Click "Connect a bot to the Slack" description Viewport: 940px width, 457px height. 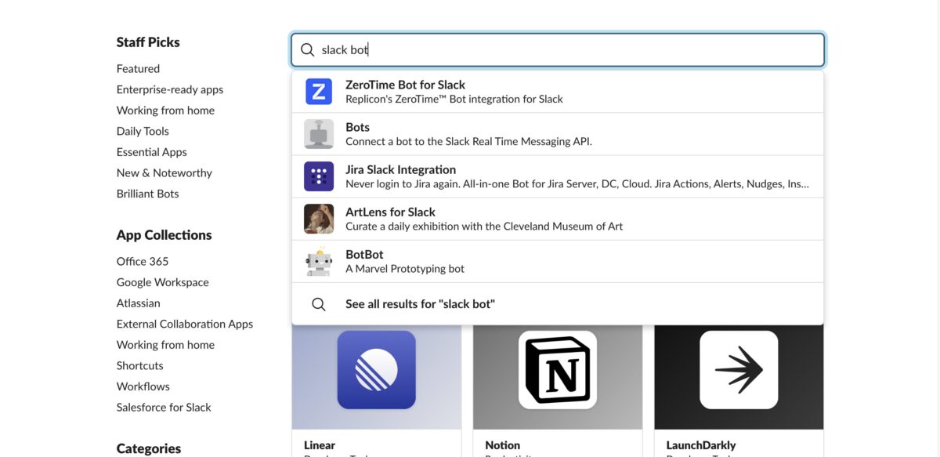[468, 141]
